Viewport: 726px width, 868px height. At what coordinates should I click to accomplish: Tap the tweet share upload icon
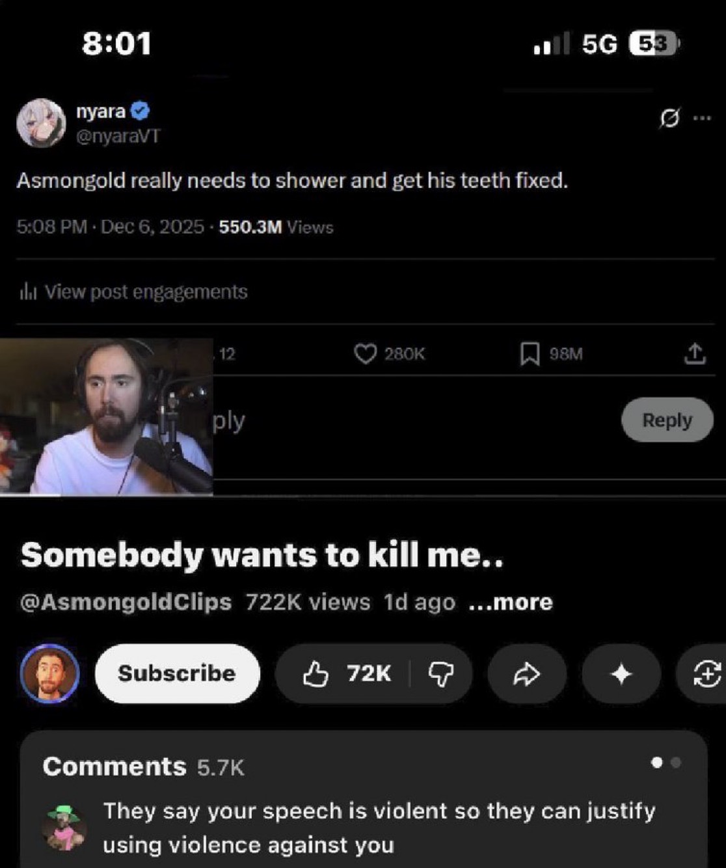(695, 353)
